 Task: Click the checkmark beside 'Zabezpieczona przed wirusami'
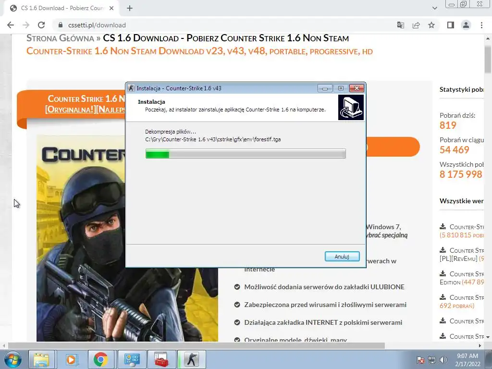[x=237, y=305]
